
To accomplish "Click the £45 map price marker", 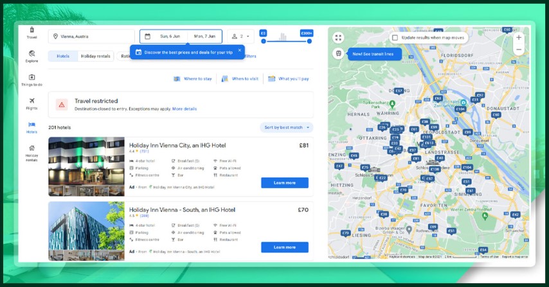I will [x=354, y=156].
